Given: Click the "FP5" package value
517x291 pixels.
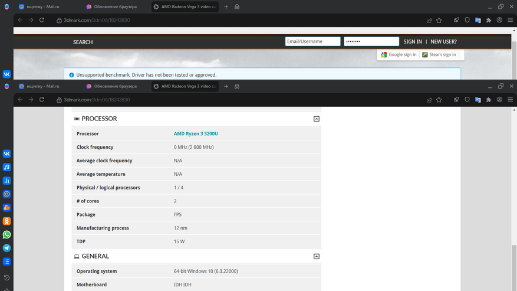Looking at the screenshot, I should [x=177, y=214].
